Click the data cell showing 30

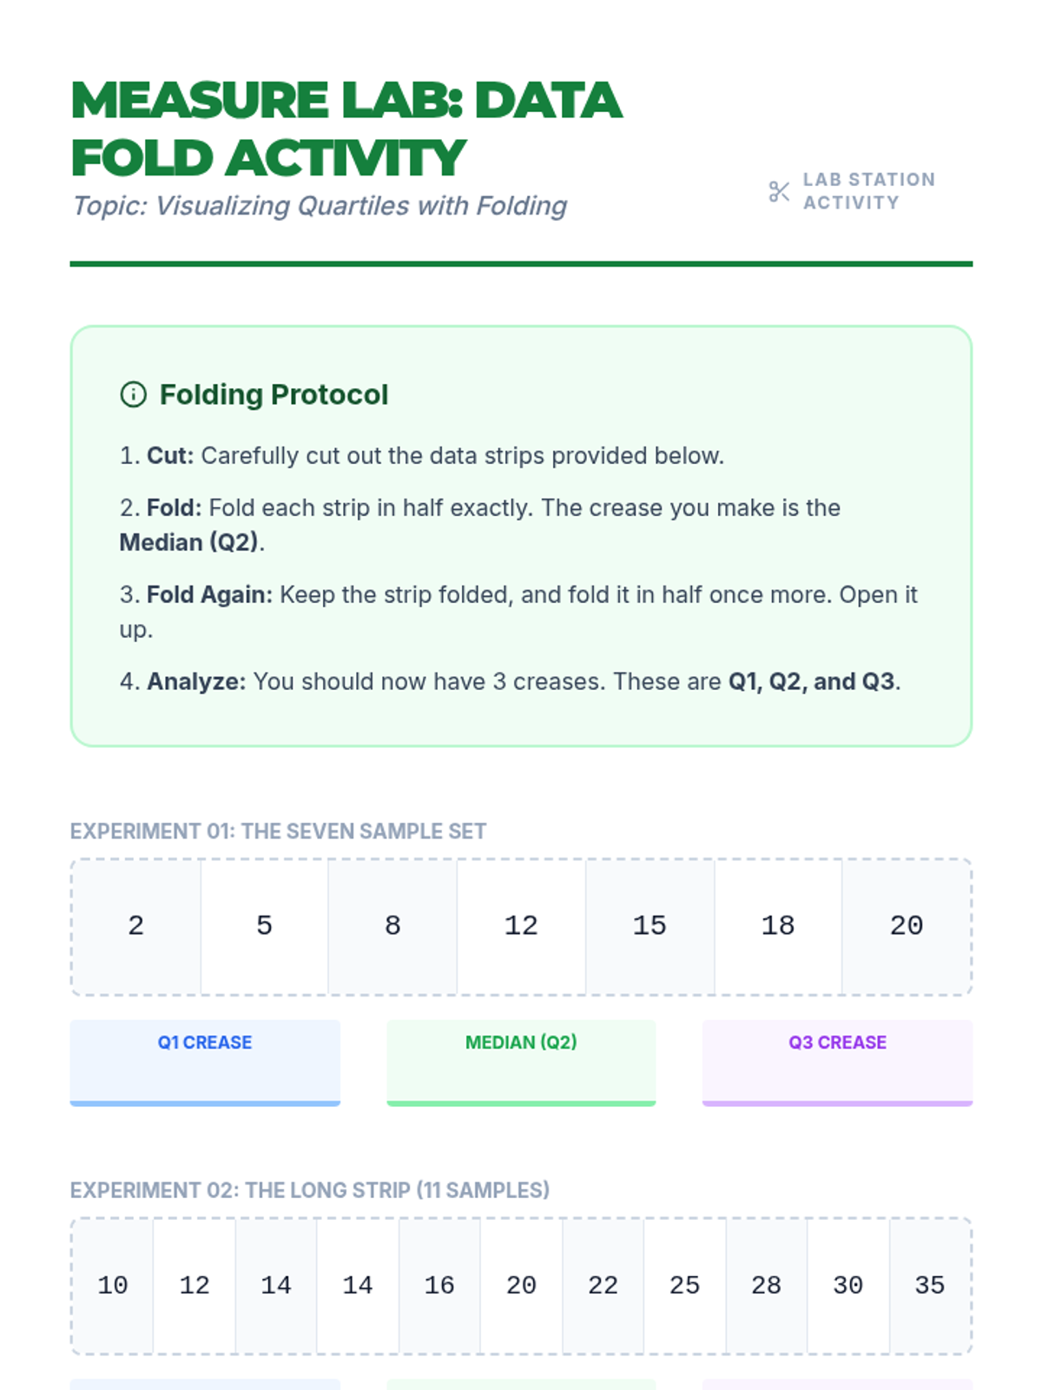pyautogui.click(x=848, y=1286)
